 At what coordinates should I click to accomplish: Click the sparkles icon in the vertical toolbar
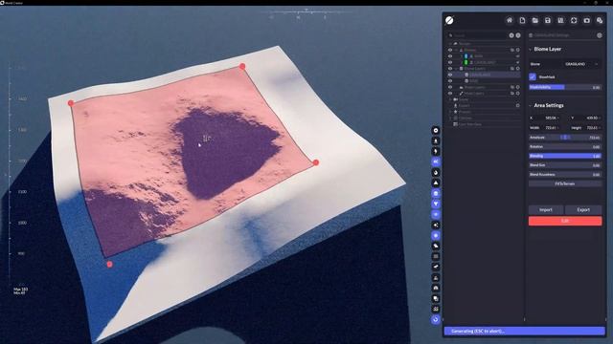coord(436,226)
